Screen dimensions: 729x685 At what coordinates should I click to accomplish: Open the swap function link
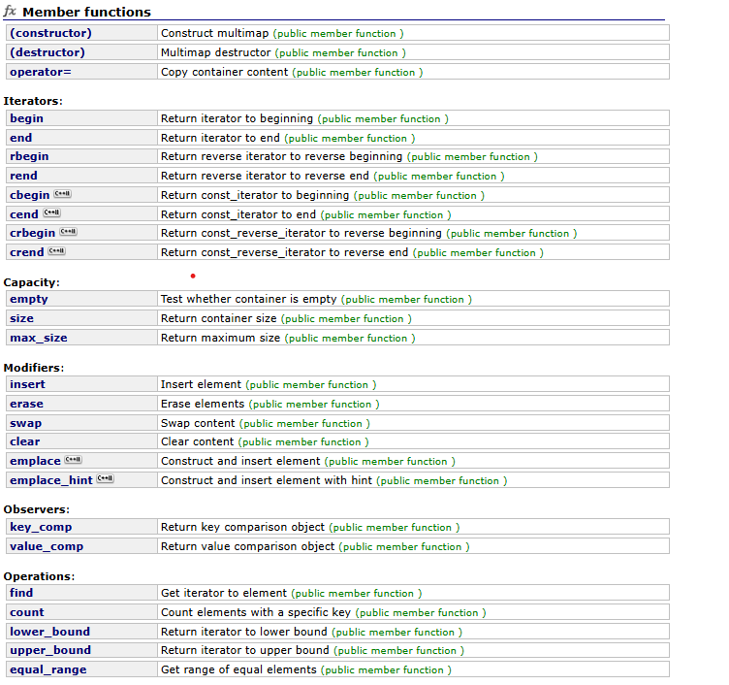tap(25, 423)
